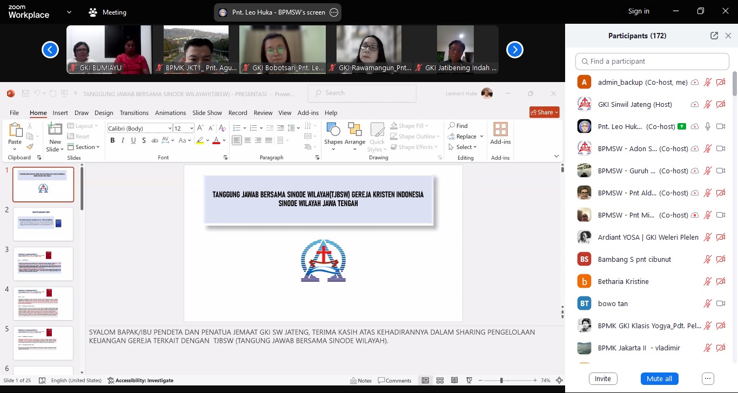Apply Underline formatting
This screenshot has height=393, width=738.
click(133, 140)
